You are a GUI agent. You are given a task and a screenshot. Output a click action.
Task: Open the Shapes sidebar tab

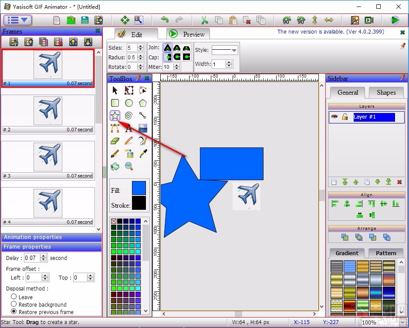(x=386, y=92)
